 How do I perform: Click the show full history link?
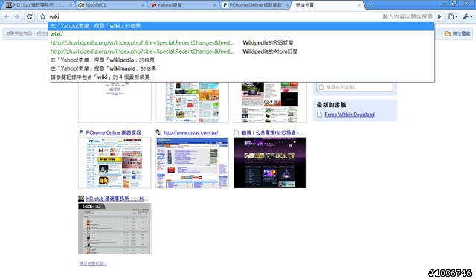pyautogui.click(x=93, y=263)
